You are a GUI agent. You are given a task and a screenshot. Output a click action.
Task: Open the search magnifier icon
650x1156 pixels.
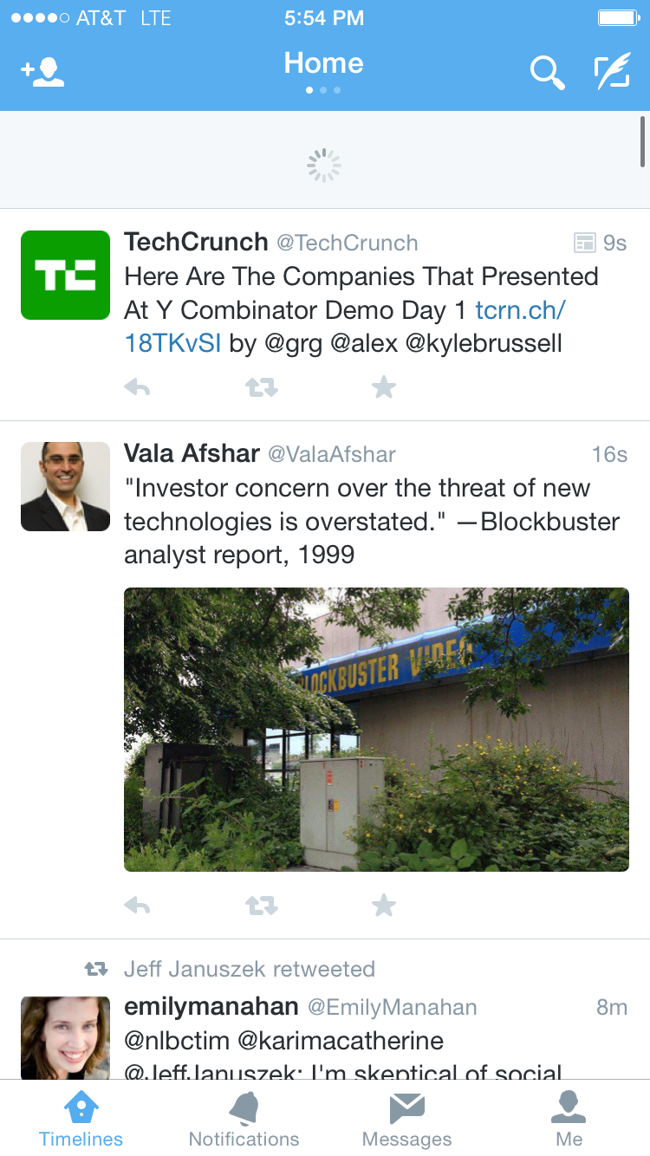[x=547, y=73]
